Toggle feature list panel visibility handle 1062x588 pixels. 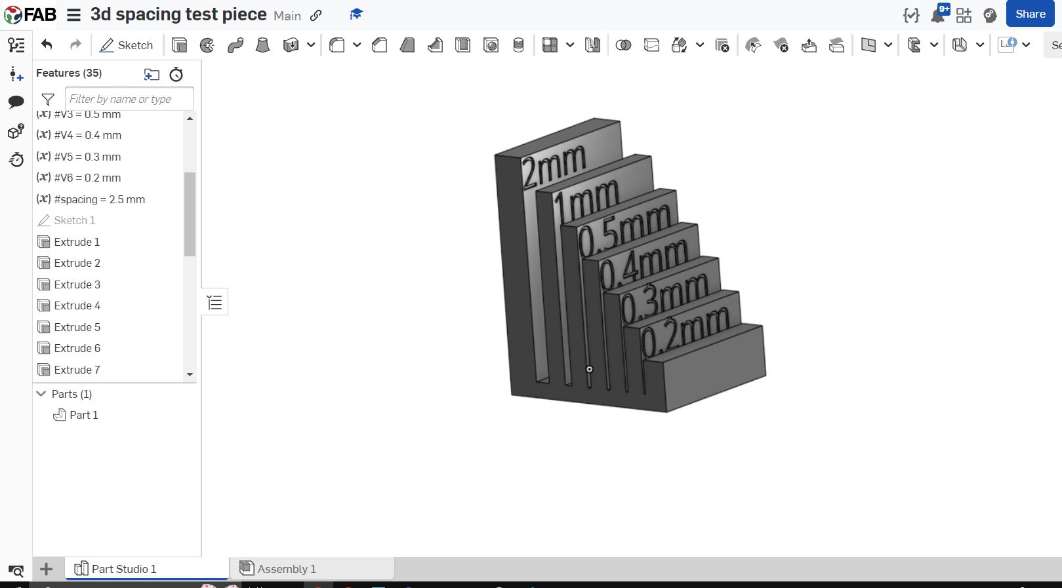coord(214,302)
